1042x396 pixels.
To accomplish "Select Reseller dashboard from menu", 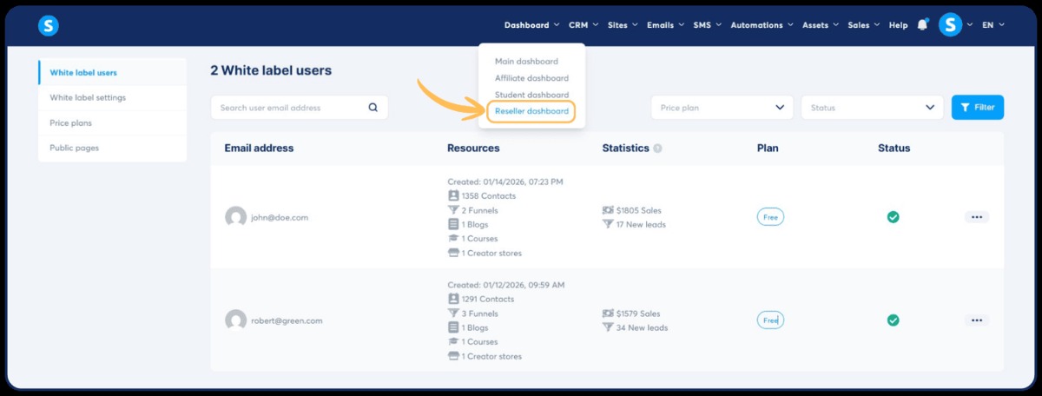I will (531, 111).
